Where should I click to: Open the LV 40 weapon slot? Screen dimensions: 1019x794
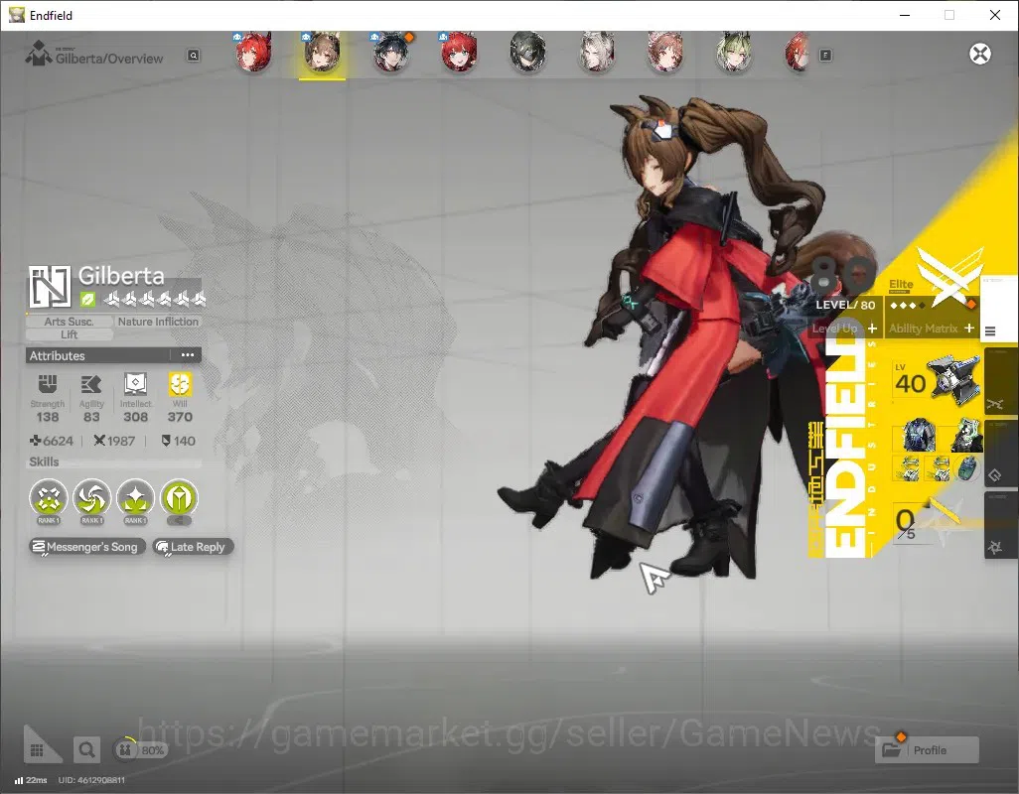(938, 380)
